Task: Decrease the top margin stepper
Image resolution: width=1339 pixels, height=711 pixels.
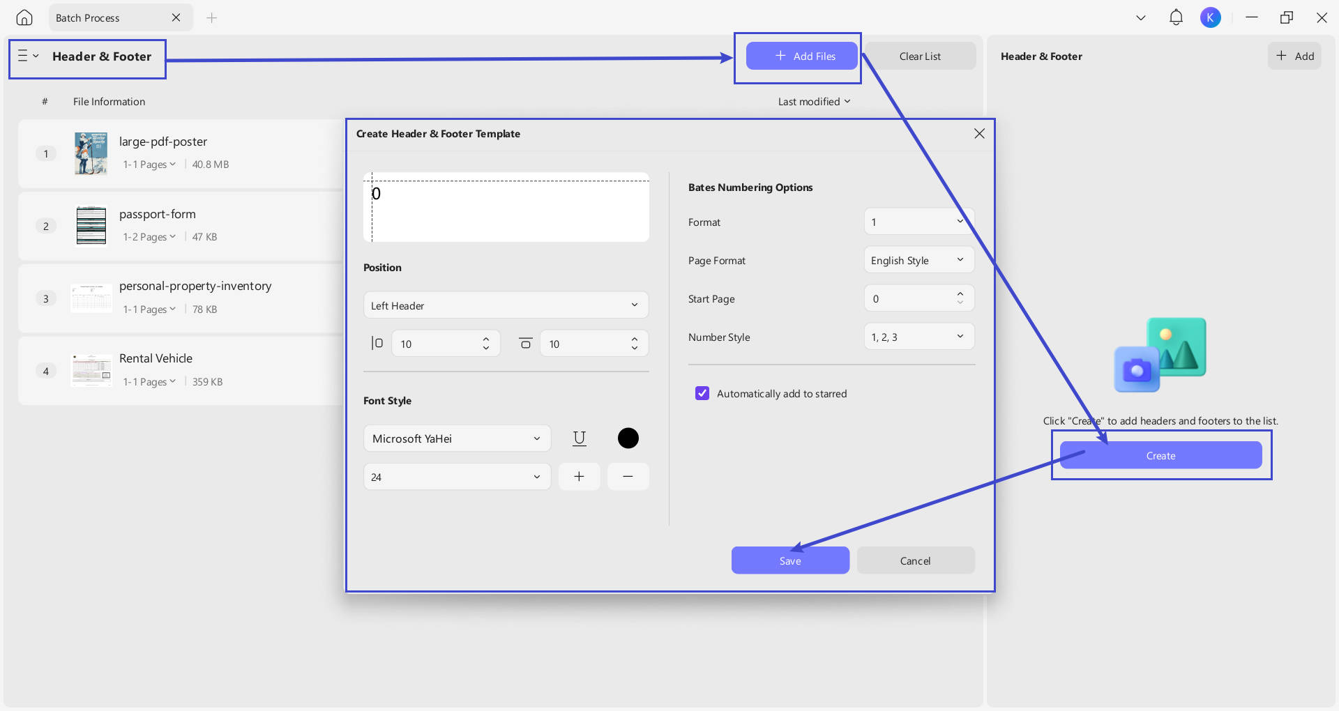Action: pos(635,348)
